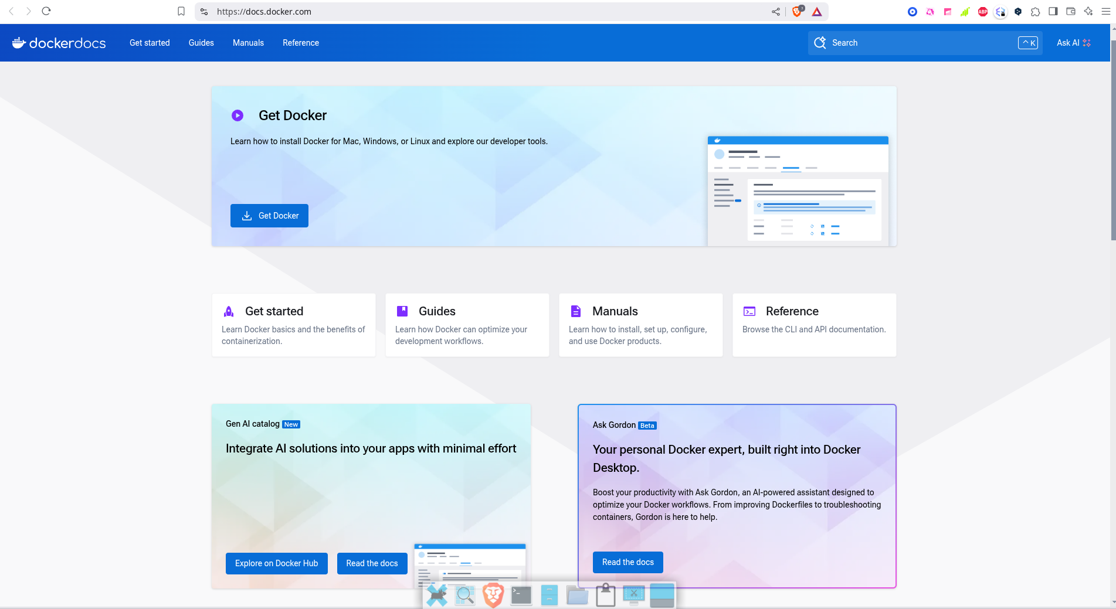Click the browser forward arrow
This screenshot has height=609, width=1116.
[x=28, y=11]
